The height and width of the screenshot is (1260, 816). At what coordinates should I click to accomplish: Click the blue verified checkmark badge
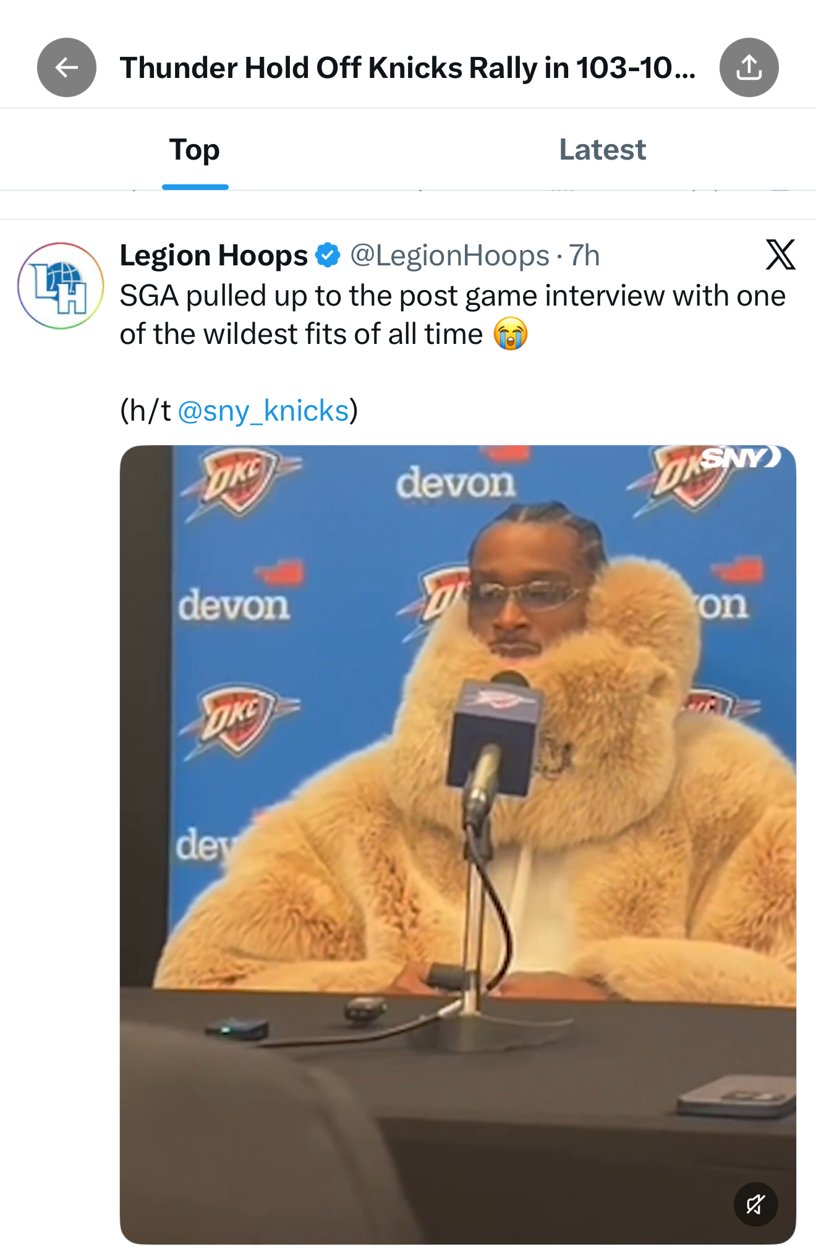328,255
